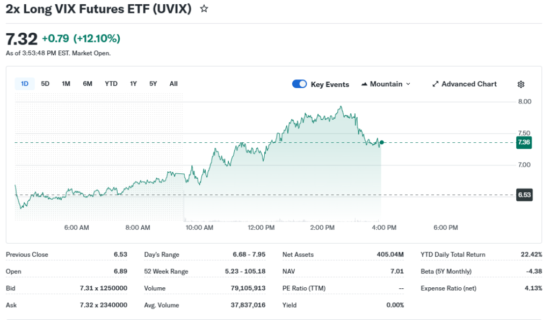Screen dimensions: 550x320
Task: Choose the YTD range tab
Action: (x=111, y=84)
